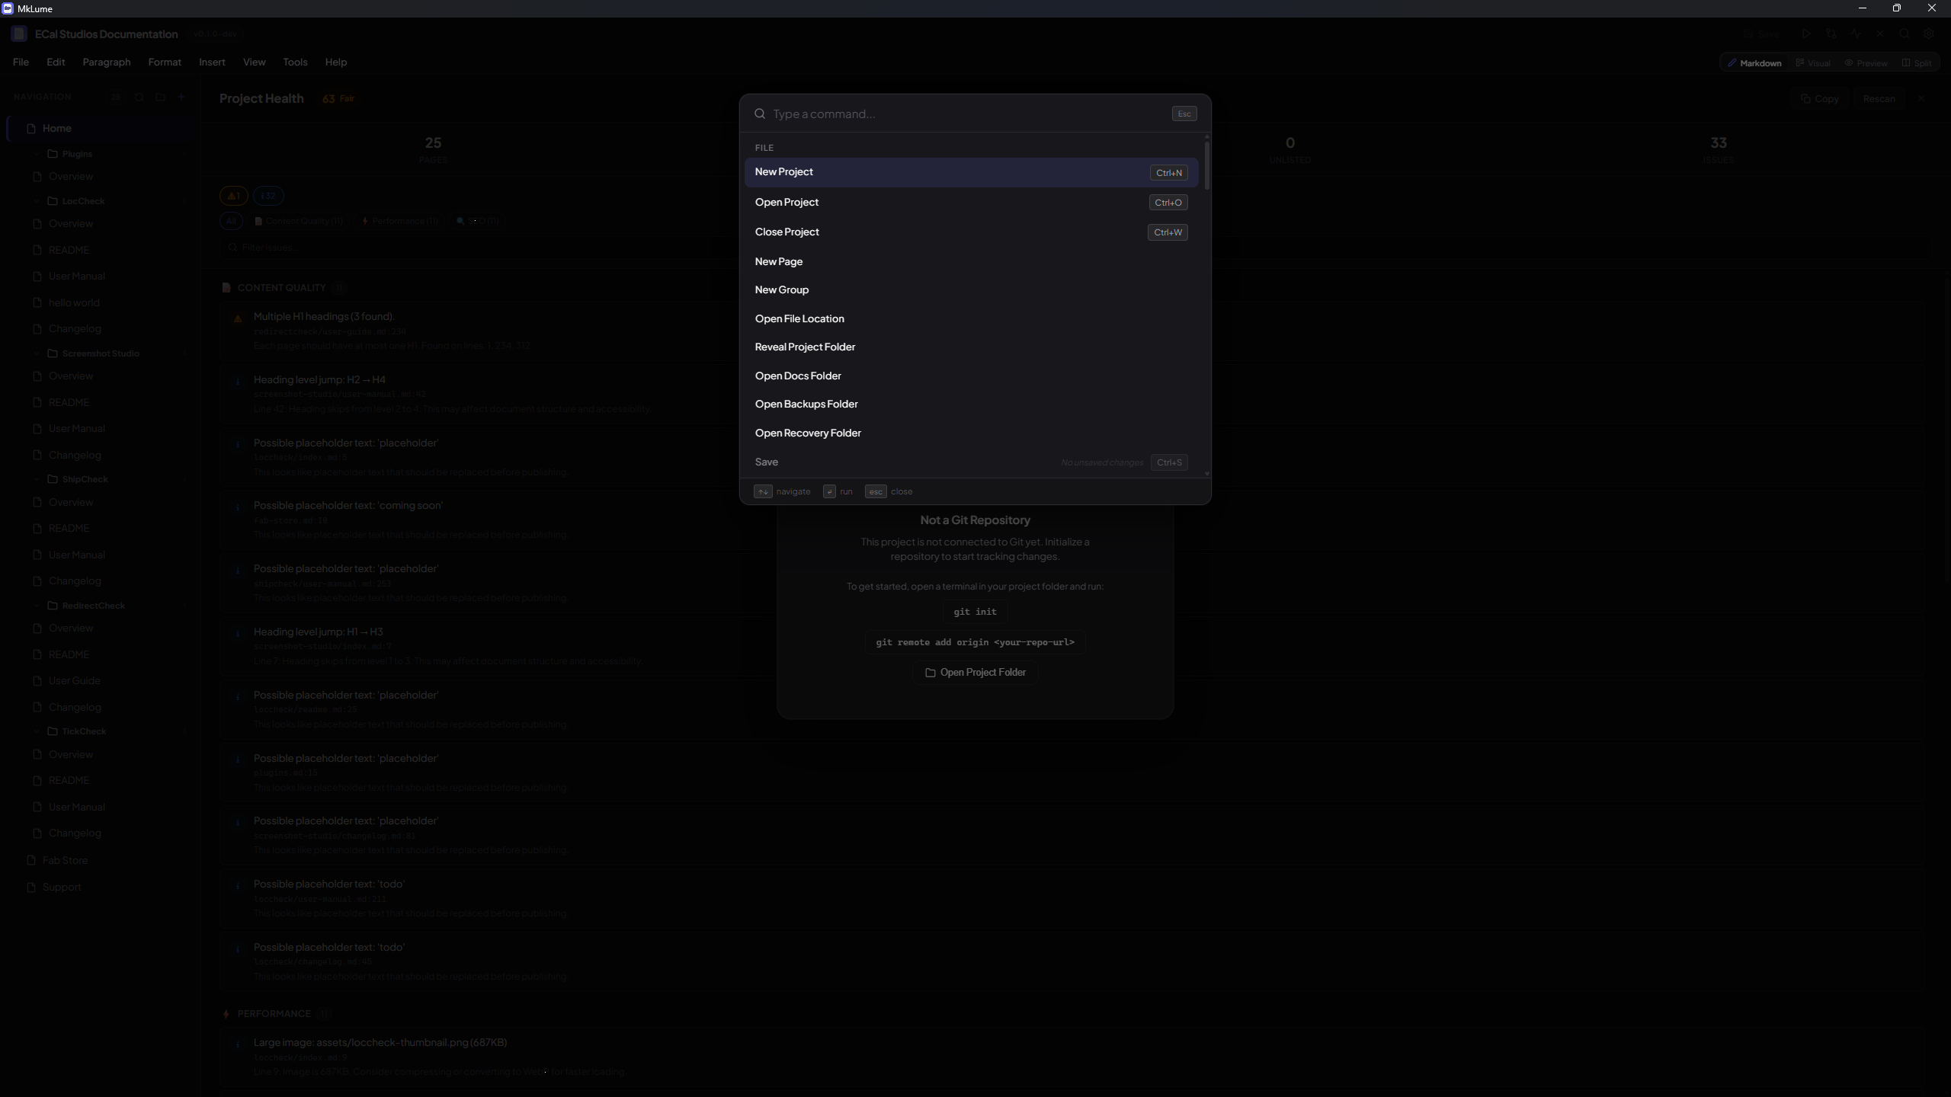
Task: Collapse the ShipCheck folder chevron
Action: coord(36,479)
